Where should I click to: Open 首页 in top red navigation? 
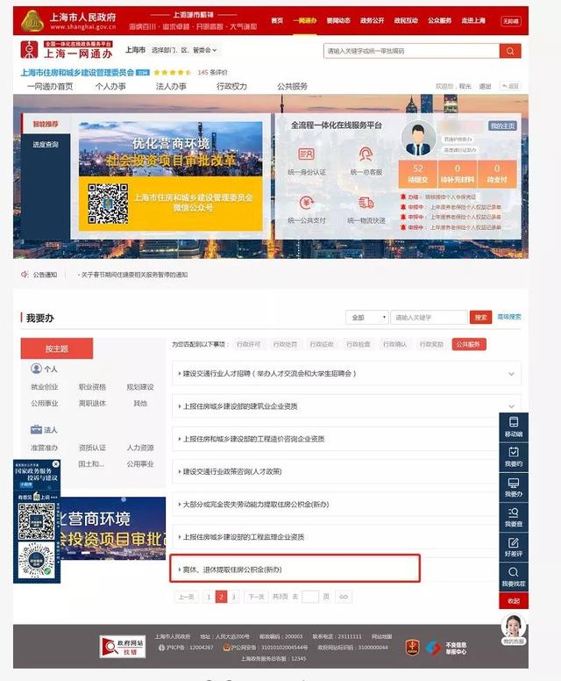[x=277, y=20]
